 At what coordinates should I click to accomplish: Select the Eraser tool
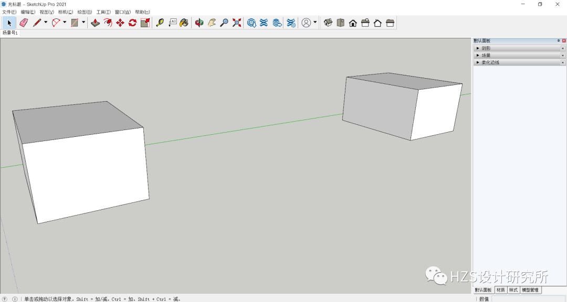click(x=24, y=23)
